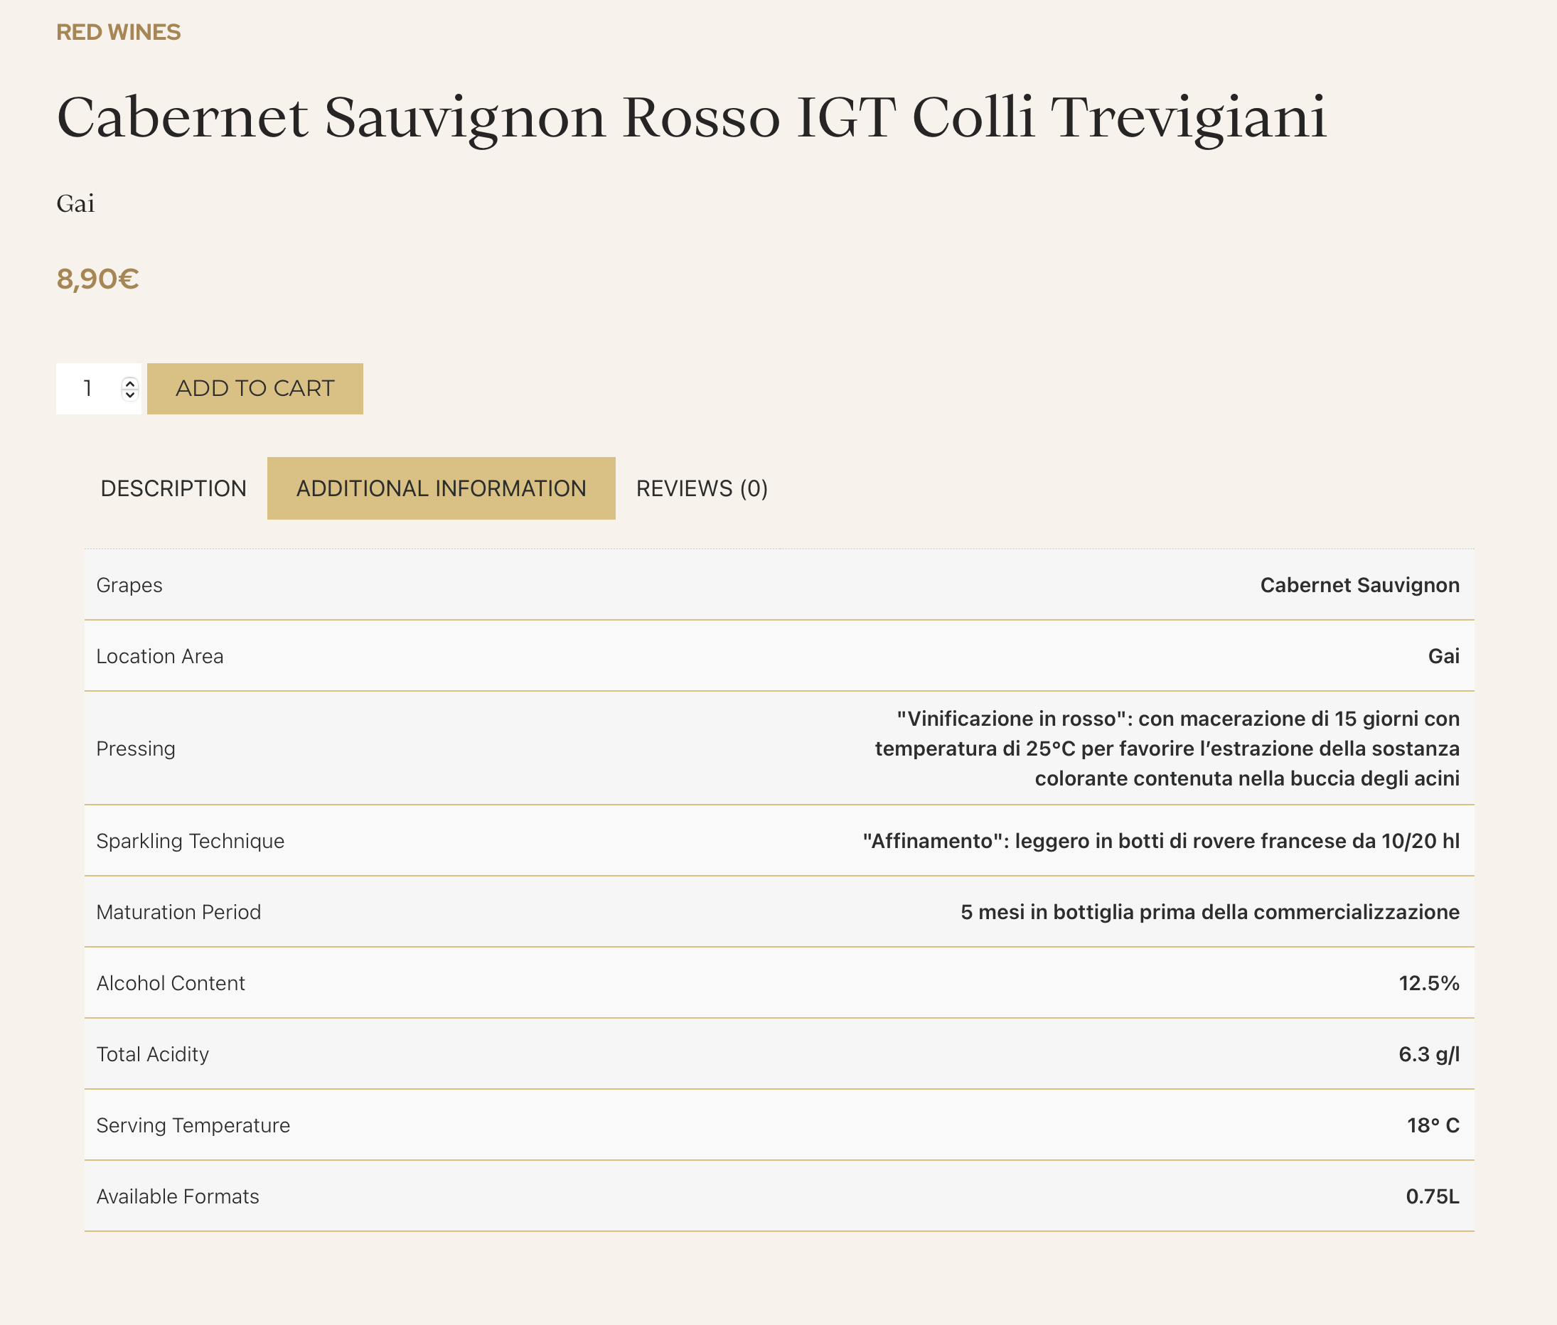Click the 0.75L available format value
The height and width of the screenshot is (1325, 1557).
point(1433,1196)
